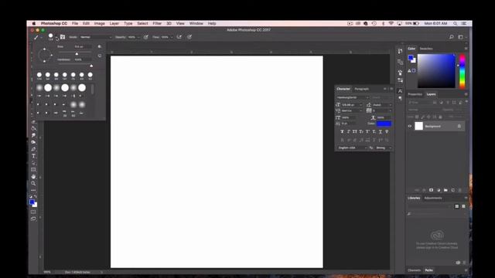
Task: Select the Type tool in the toolbar
Action: [33, 156]
